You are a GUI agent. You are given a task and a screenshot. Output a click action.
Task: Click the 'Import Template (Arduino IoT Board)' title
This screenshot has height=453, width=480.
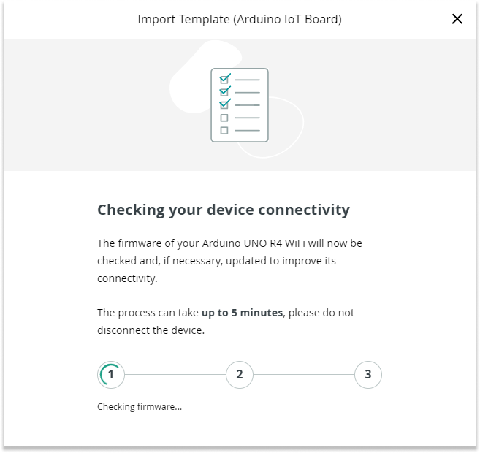pyautogui.click(x=240, y=19)
